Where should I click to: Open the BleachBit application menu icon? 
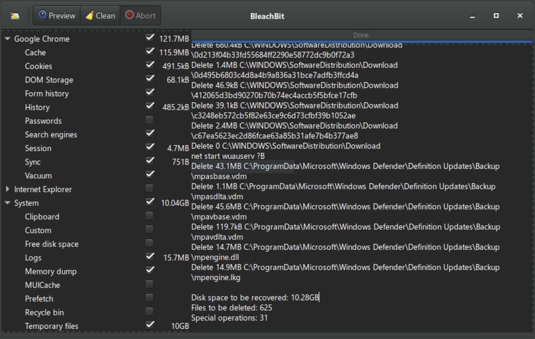(15, 16)
